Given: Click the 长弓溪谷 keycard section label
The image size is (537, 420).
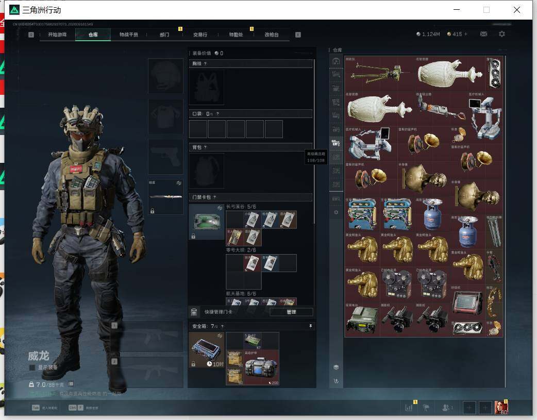Looking at the screenshot, I should click(241, 207).
